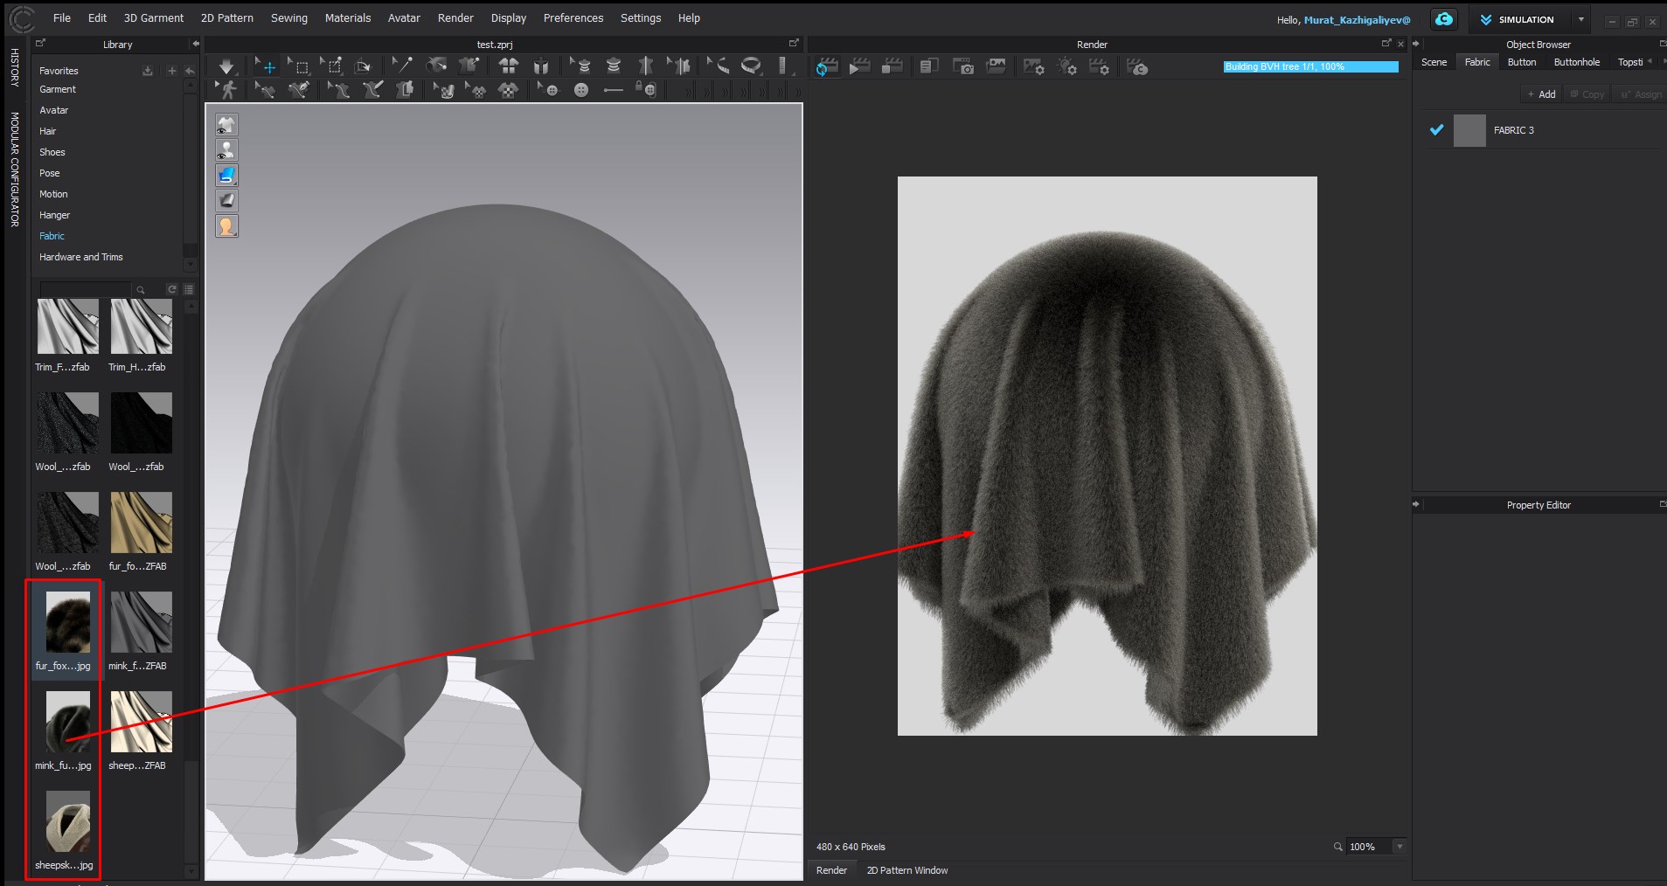
Task: Click the render camera snapshot icon
Action: point(963,67)
